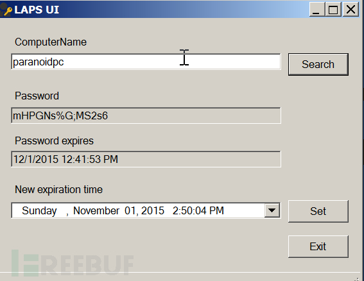This screenshot has height=281, width=364.
Task: Close the LAPS UI window
Action: (x=351, y=9)
